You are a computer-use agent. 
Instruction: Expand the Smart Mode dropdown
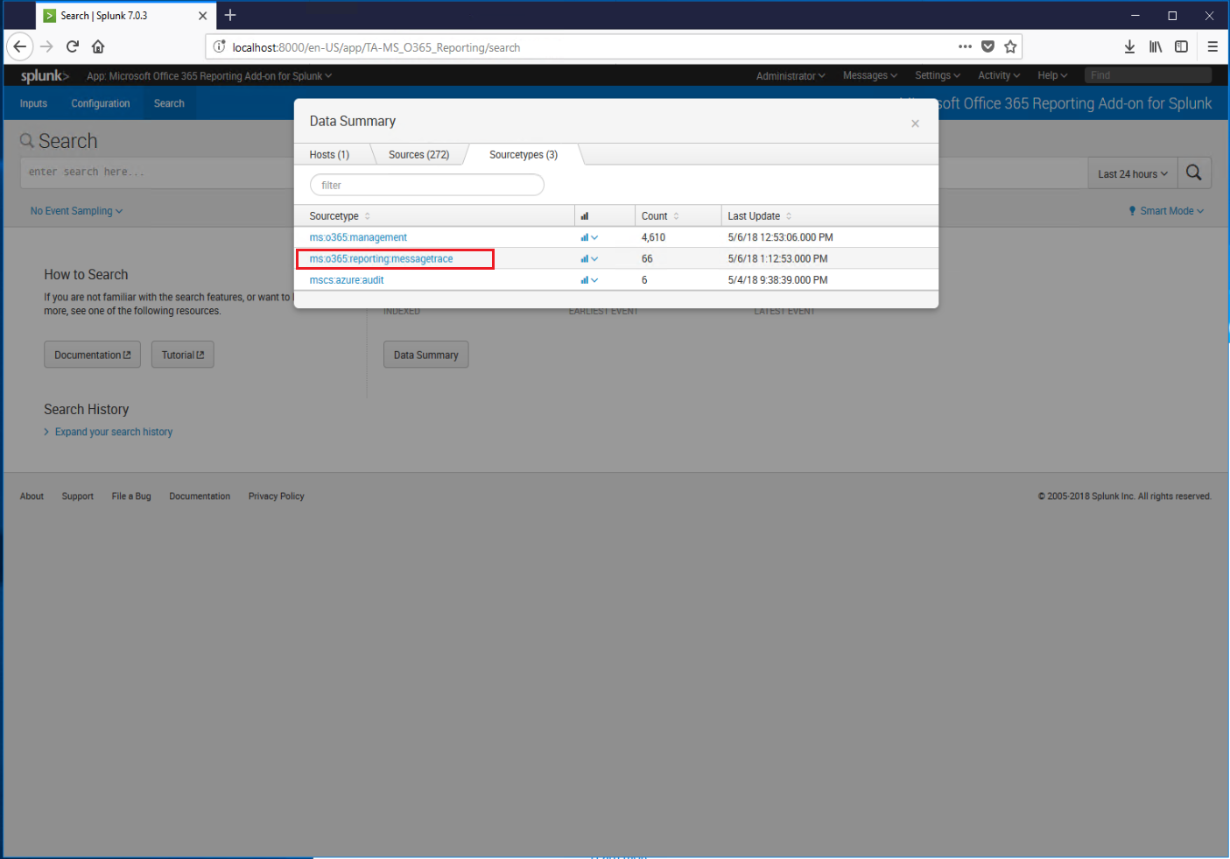click(x=1166, y=210)
